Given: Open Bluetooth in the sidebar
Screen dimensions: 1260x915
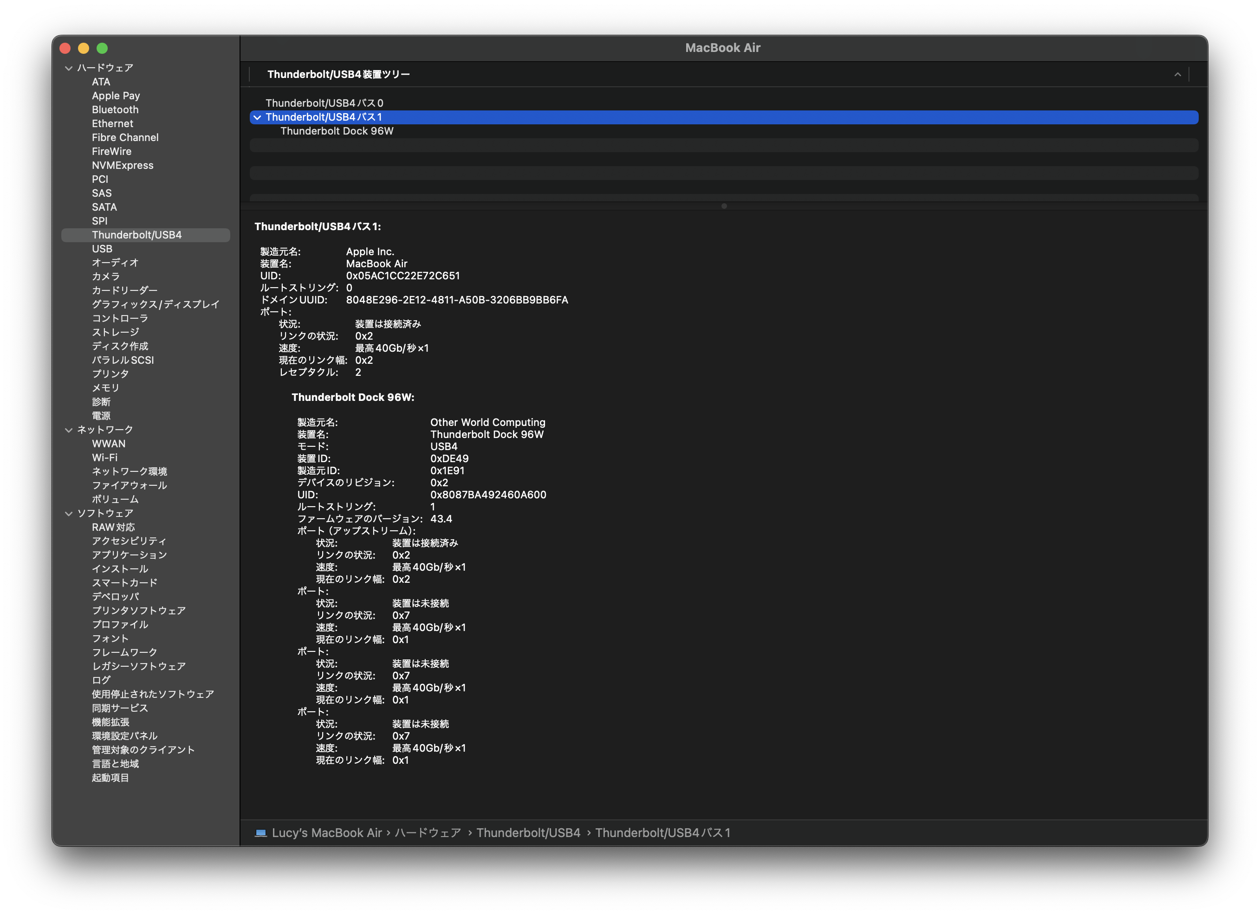Looking at the screenshot, I should (x=115, y=110).
